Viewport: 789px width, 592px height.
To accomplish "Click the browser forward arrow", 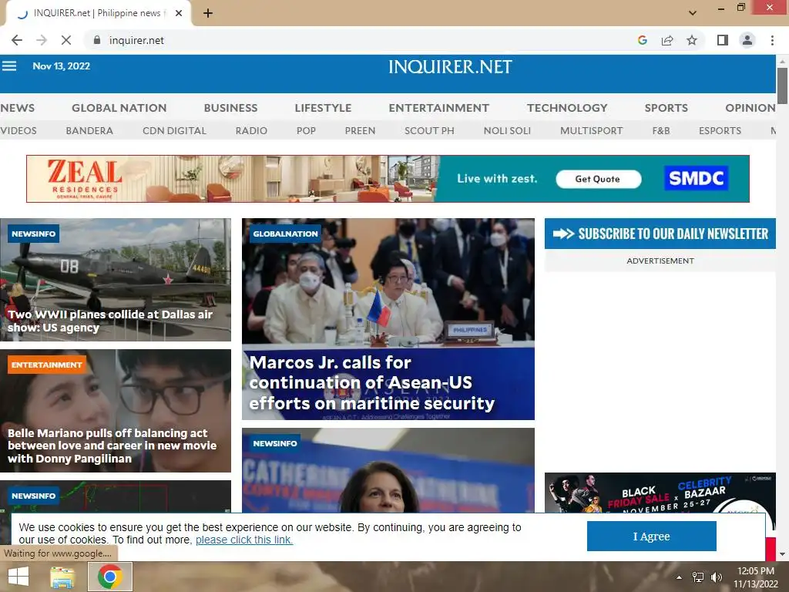I will [42, 40].
